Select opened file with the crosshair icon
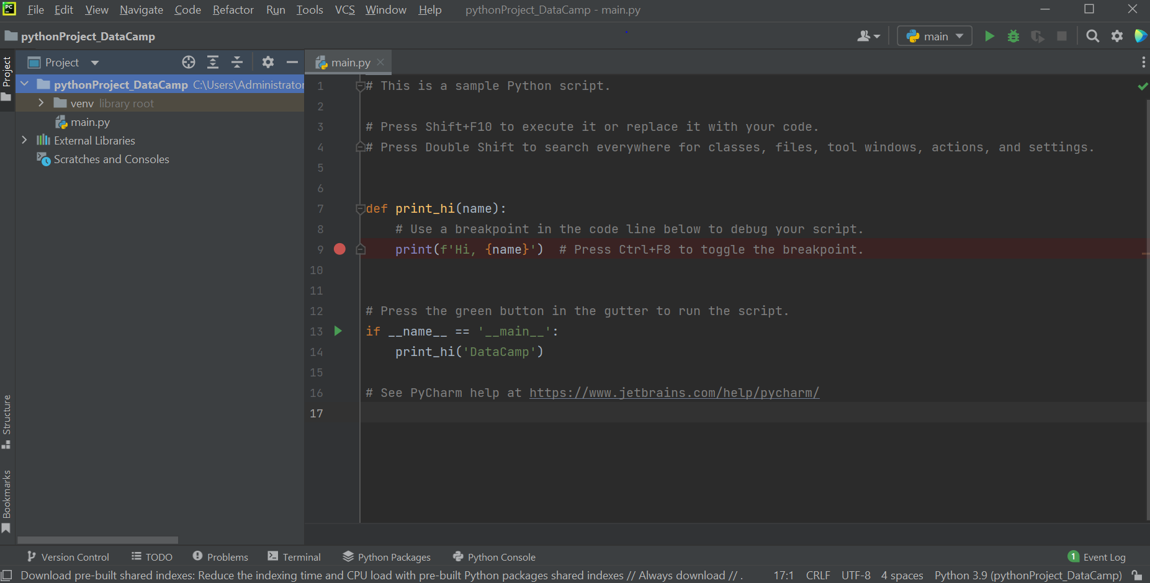Image resolution: width=1150 pixels, height=583 pixels. pyautogui.click(x=188, y=62)
